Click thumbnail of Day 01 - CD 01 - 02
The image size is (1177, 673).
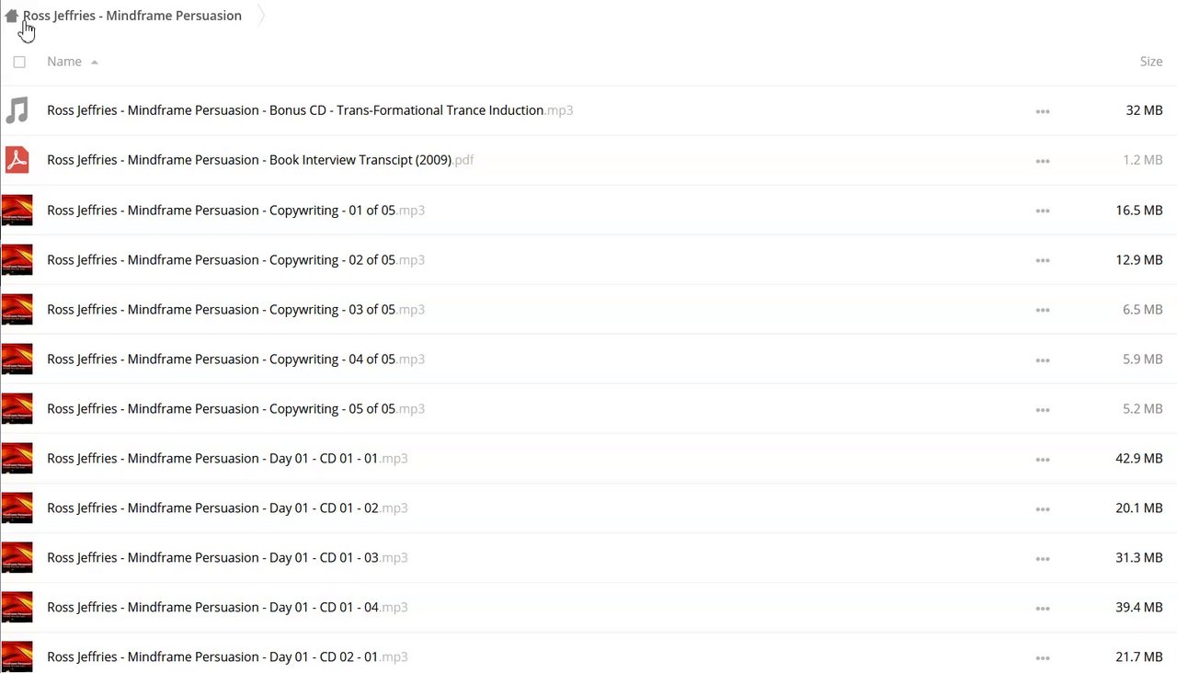(17, 508)
